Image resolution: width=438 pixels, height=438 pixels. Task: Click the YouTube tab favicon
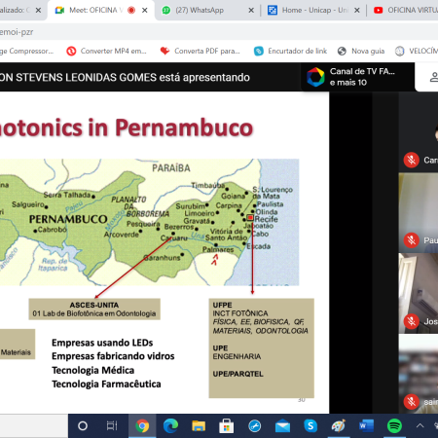(x=378, y=11)
